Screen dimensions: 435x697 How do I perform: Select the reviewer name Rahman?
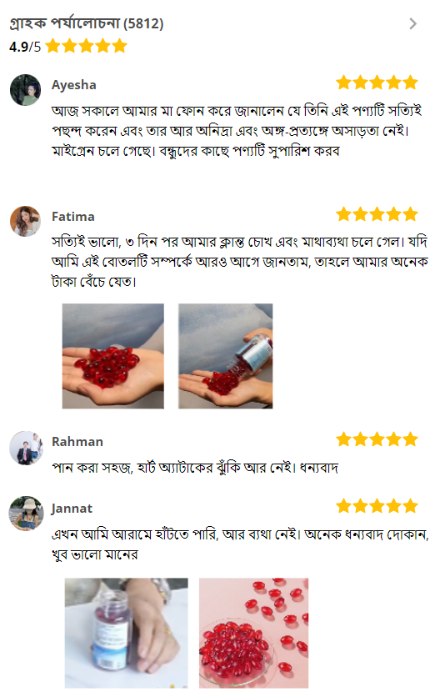(x=77, y=441)
